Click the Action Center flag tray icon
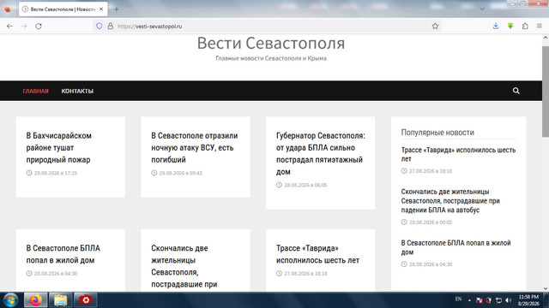The image size is (549, 308). [480, 300]
